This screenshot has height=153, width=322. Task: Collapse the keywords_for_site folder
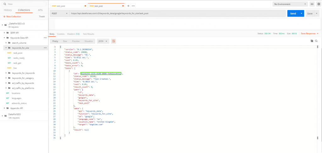pyautogui.click(x=6, y=48)
